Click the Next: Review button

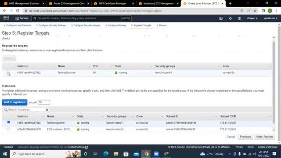tap(264, 136)
